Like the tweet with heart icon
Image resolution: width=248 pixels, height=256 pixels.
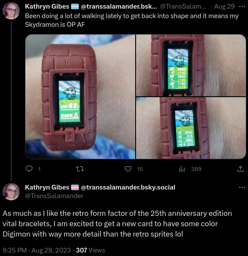[x=128, y=169]
